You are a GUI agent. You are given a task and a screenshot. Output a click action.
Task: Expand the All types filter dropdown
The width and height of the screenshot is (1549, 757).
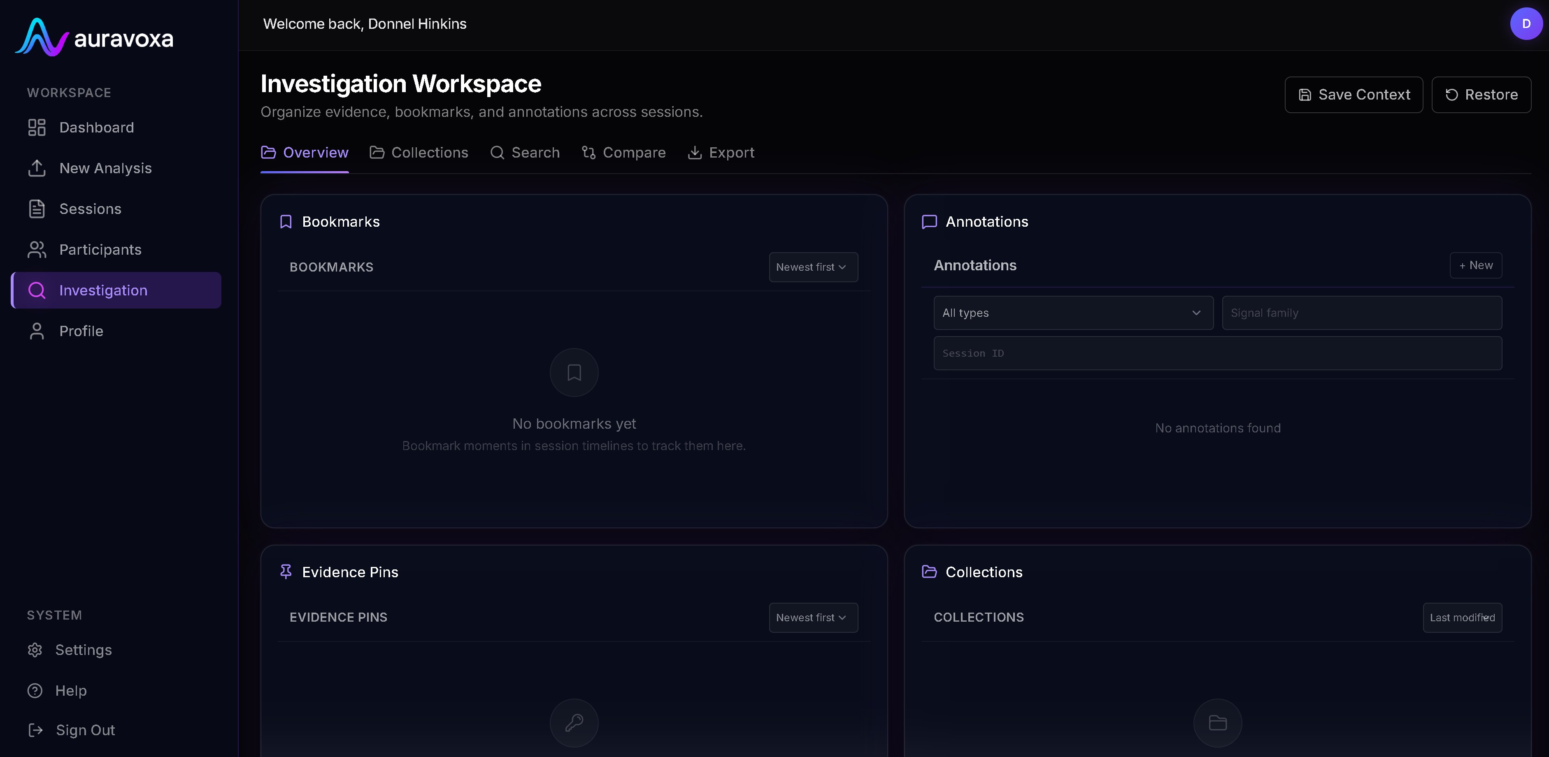[x=1073, y=313]
